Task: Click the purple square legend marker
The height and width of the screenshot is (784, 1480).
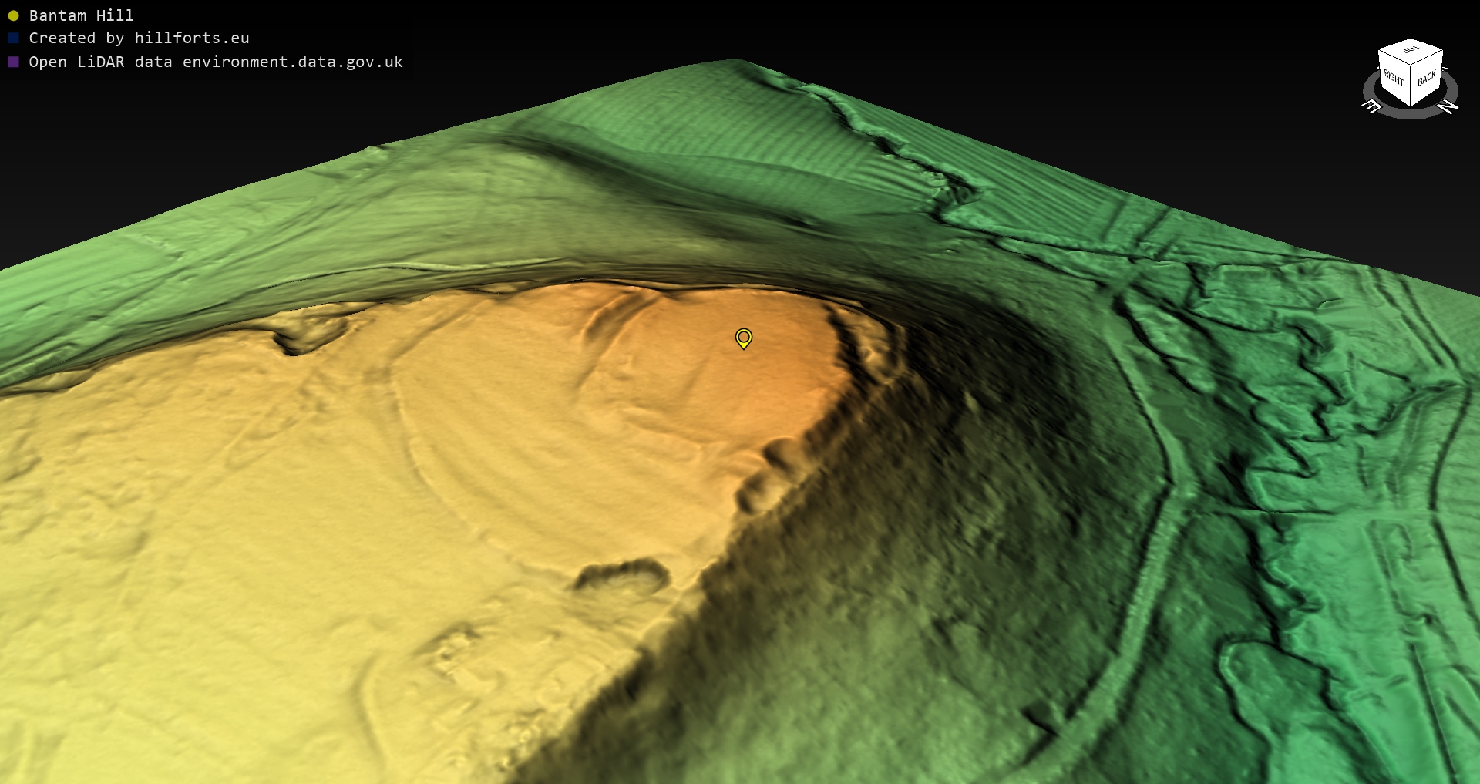Action: (13, 62)
